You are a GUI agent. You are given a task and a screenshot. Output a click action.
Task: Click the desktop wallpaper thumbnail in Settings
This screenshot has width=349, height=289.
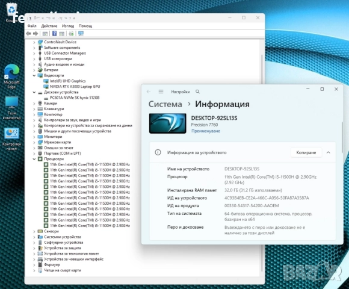[168, 123]
